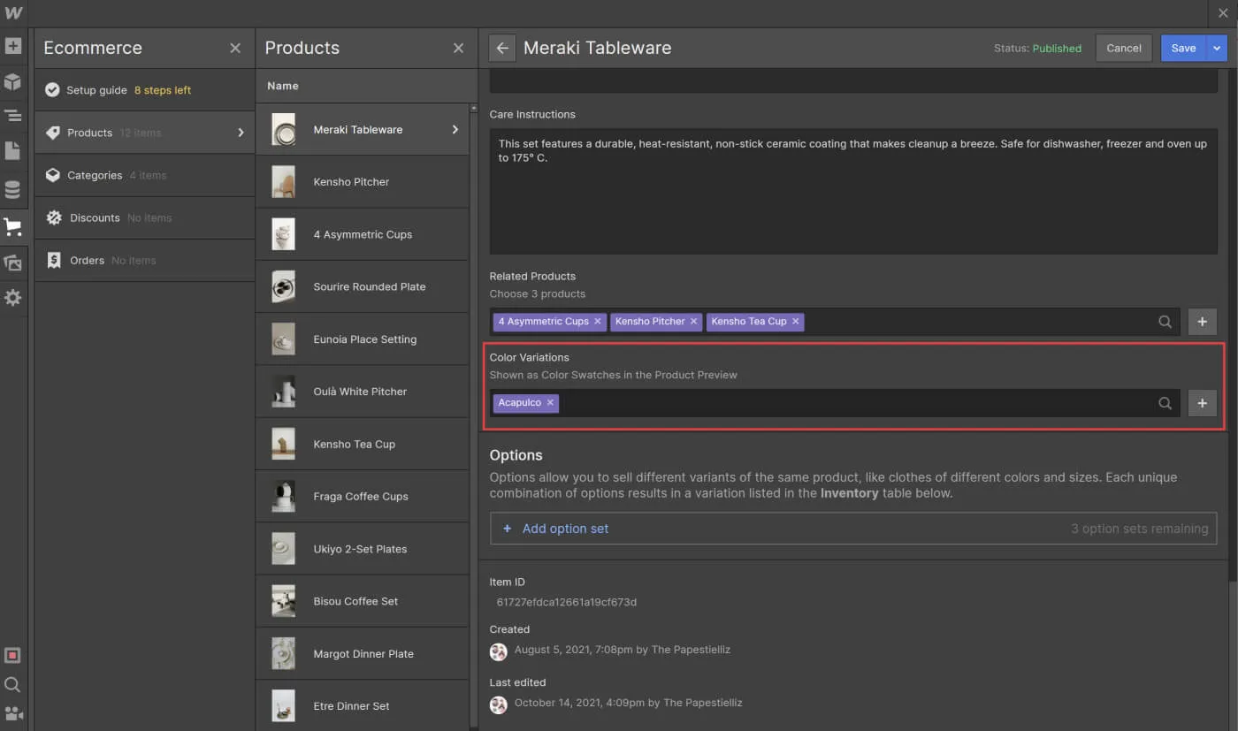Open the Assets panel
This screenshot has width=1238, height=731.
click(12, 263)
